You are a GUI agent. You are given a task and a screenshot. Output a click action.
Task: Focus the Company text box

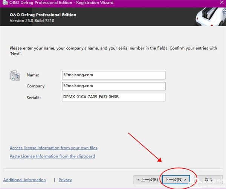pos(114,86)
